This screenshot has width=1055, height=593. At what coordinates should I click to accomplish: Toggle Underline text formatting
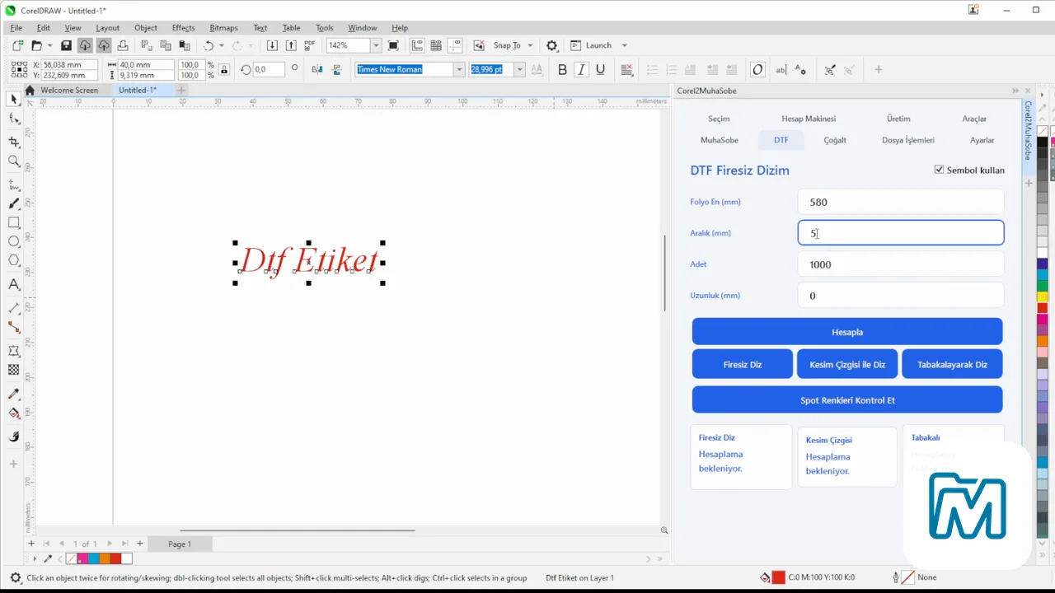tap(600, 70)
